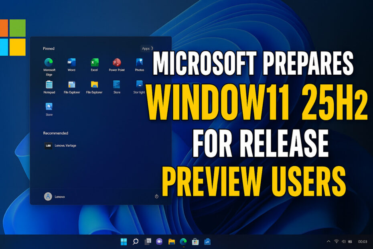Open the Apps button in Start menu

[x=146, y=48]
